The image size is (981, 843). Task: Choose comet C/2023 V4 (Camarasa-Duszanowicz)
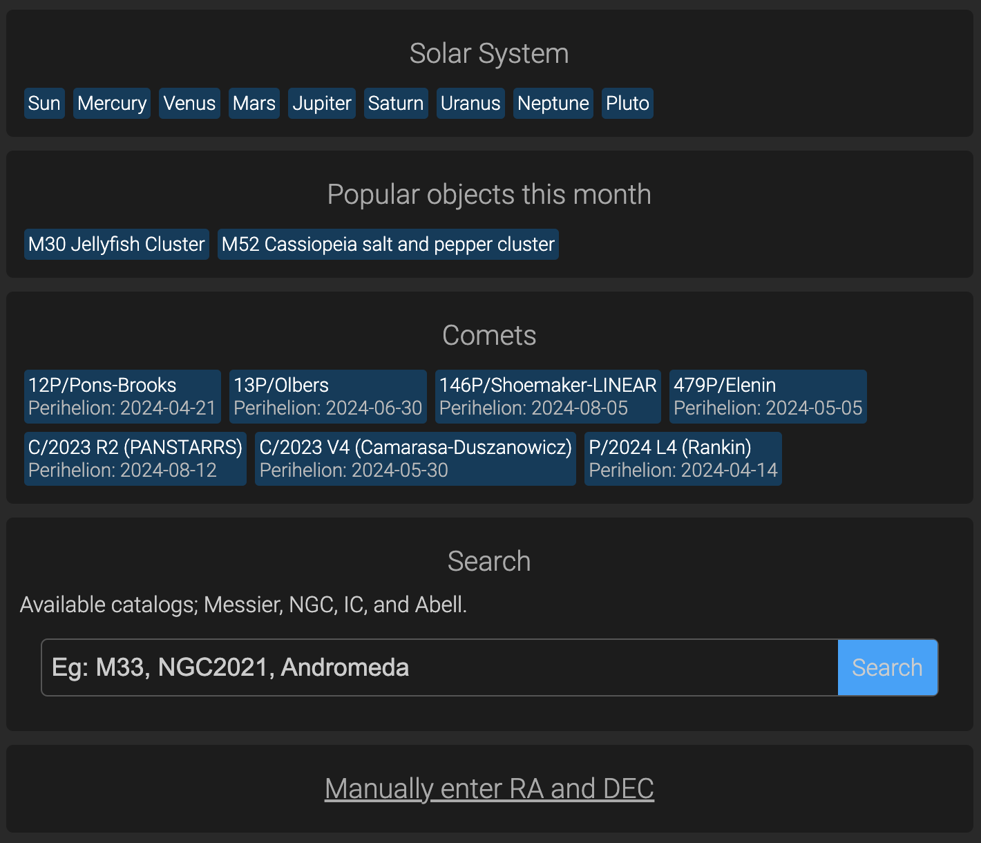click(x=415, y=459)
